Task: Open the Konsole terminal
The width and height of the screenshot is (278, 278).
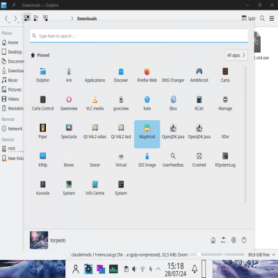Action: point(43,188)
